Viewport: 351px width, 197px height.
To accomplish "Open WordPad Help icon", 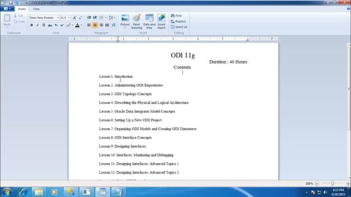I will 348,9.
